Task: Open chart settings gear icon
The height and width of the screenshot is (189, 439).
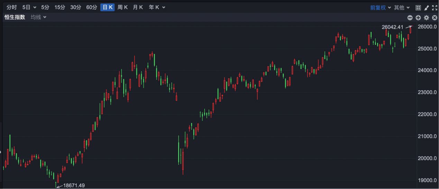Action: click(426, 18)
